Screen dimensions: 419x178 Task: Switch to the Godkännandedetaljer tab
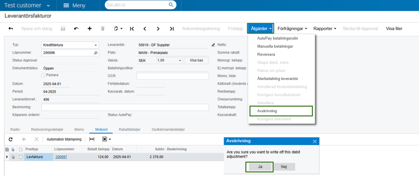(168, 129)
